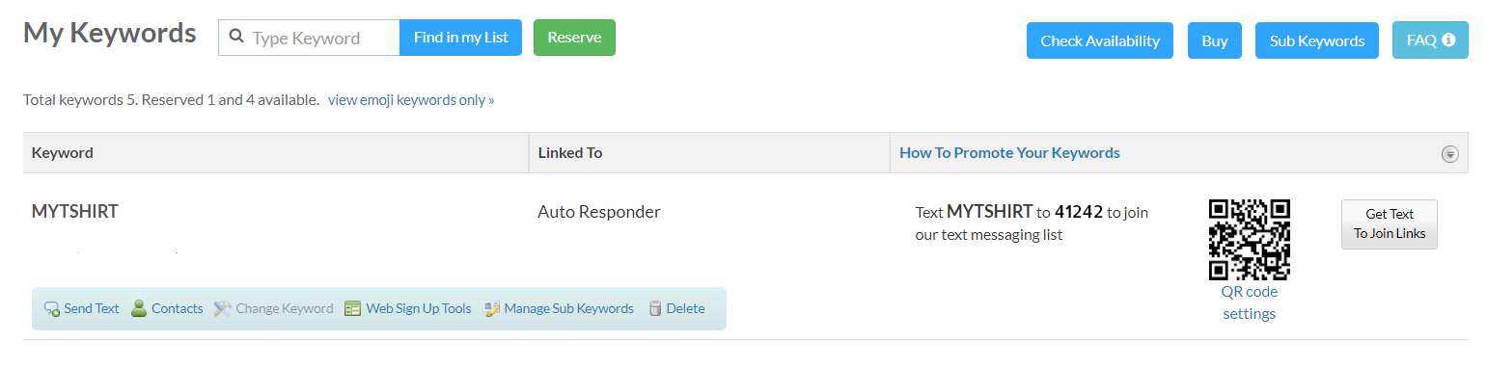Click the green Reserve button
Viewport: 1487px width, 367px height.
click(574, 38)
